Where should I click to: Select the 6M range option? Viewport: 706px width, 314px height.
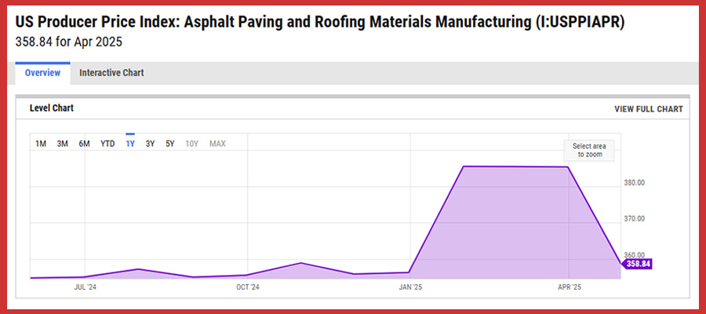click(84, 144)
